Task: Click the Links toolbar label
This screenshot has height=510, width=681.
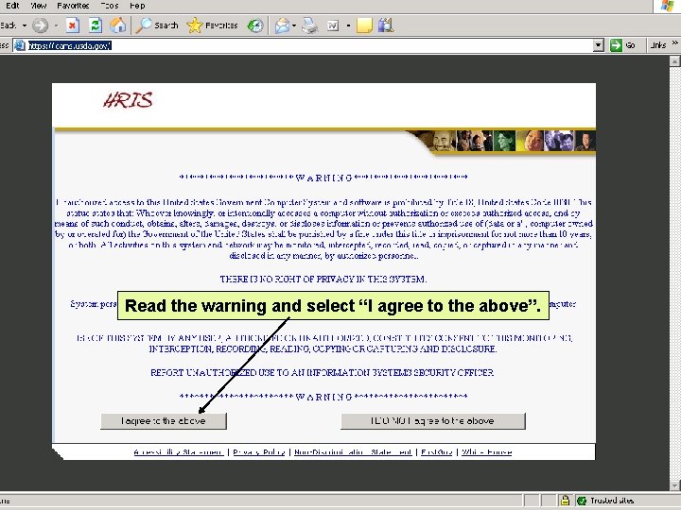Action: [658, 45]
